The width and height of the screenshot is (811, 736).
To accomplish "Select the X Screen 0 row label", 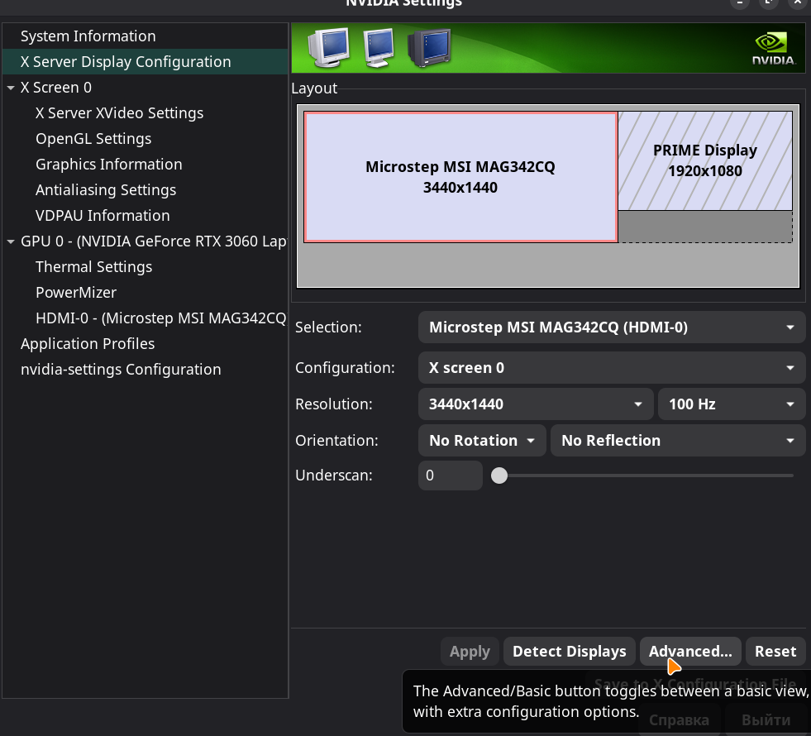I will pos(56,88).
